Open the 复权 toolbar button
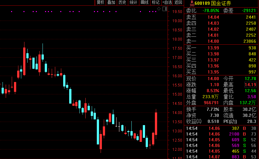259x159 pixels. pyautogui.click(x=100, y=3)
